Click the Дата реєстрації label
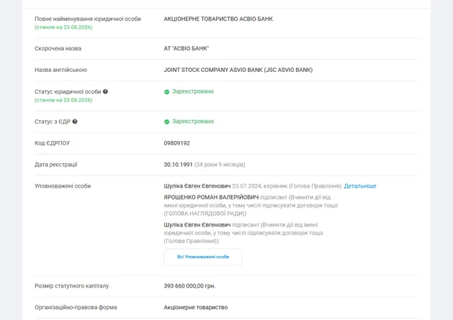 click(56, 165)
